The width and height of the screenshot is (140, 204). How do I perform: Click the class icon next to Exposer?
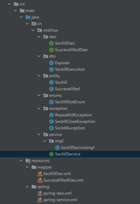tap(51, 63)
